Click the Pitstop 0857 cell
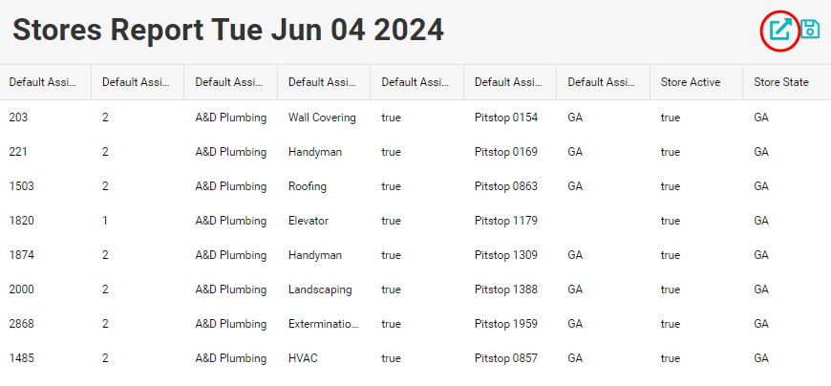831x386 pixels. click(x=506, y=358)
